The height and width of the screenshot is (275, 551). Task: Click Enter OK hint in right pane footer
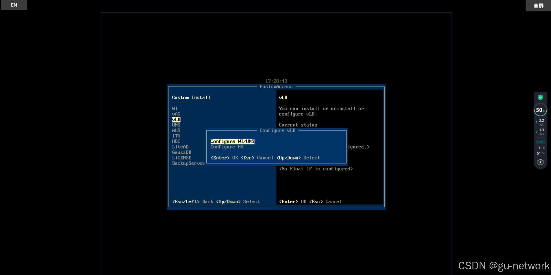click(292, 201)
